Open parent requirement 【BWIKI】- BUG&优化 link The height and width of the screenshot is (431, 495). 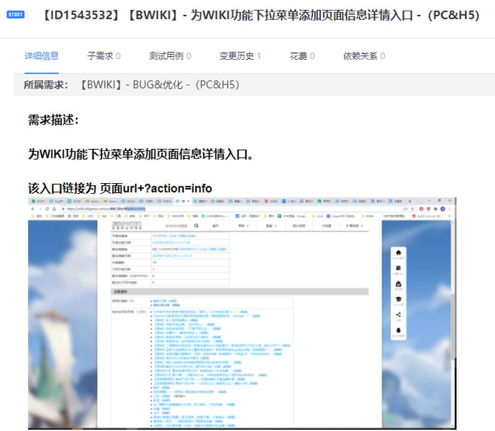click(x=159, y=85)
